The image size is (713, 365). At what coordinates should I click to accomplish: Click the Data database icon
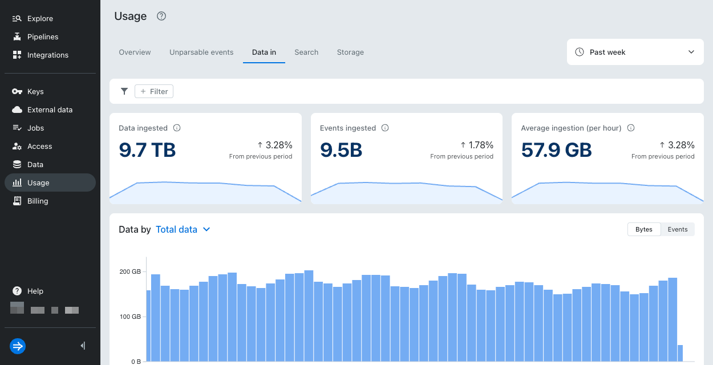click(x=17, y=164)
